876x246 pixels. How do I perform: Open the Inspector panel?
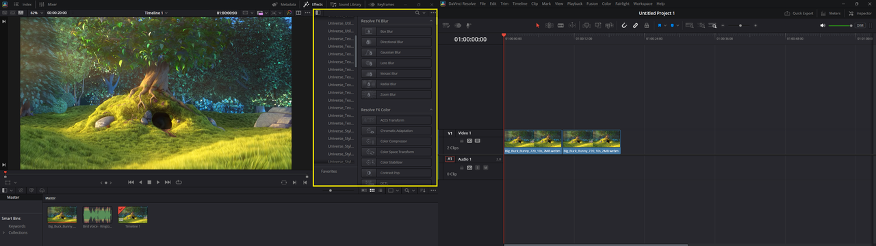[860, 13]
